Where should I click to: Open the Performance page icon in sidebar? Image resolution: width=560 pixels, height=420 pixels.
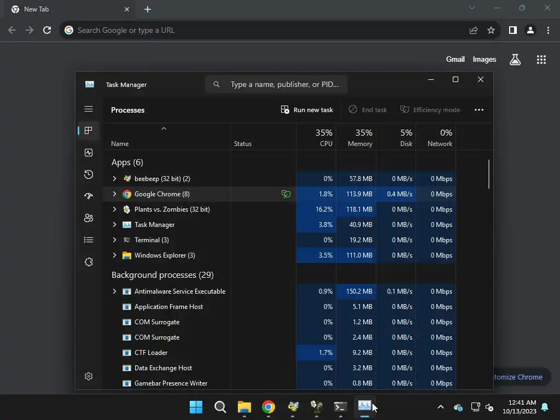click(x=89, y=153)
